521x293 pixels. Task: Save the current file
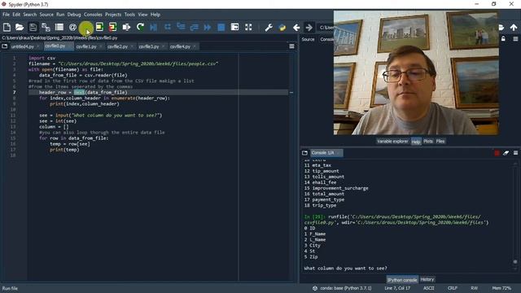coord(33,27)
